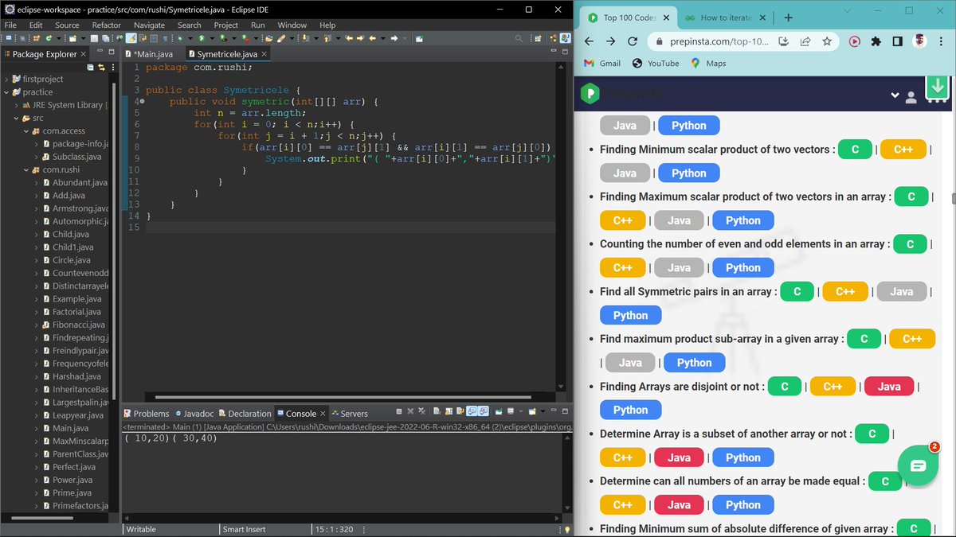Click the Terminate (red square) icon in Console

pyautogui.click(x=399, y=411)
